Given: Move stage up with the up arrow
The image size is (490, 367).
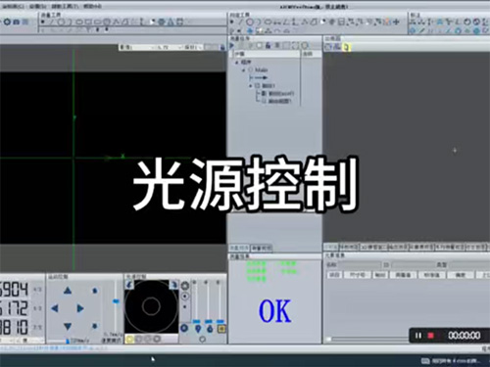Looking at the screenshot, I should pos(68,290).
